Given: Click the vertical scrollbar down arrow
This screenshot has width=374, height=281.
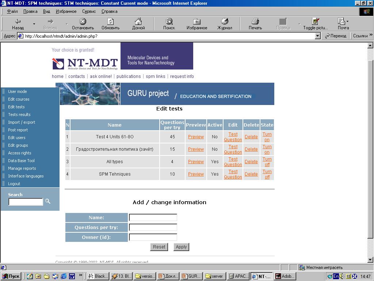Looking at the screenshot, I should [x=370, y=260].
